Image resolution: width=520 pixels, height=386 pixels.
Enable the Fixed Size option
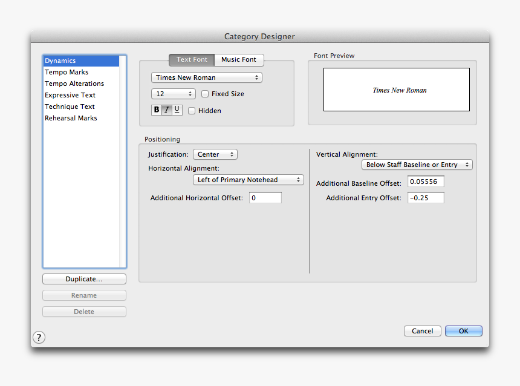coord(205,94)
